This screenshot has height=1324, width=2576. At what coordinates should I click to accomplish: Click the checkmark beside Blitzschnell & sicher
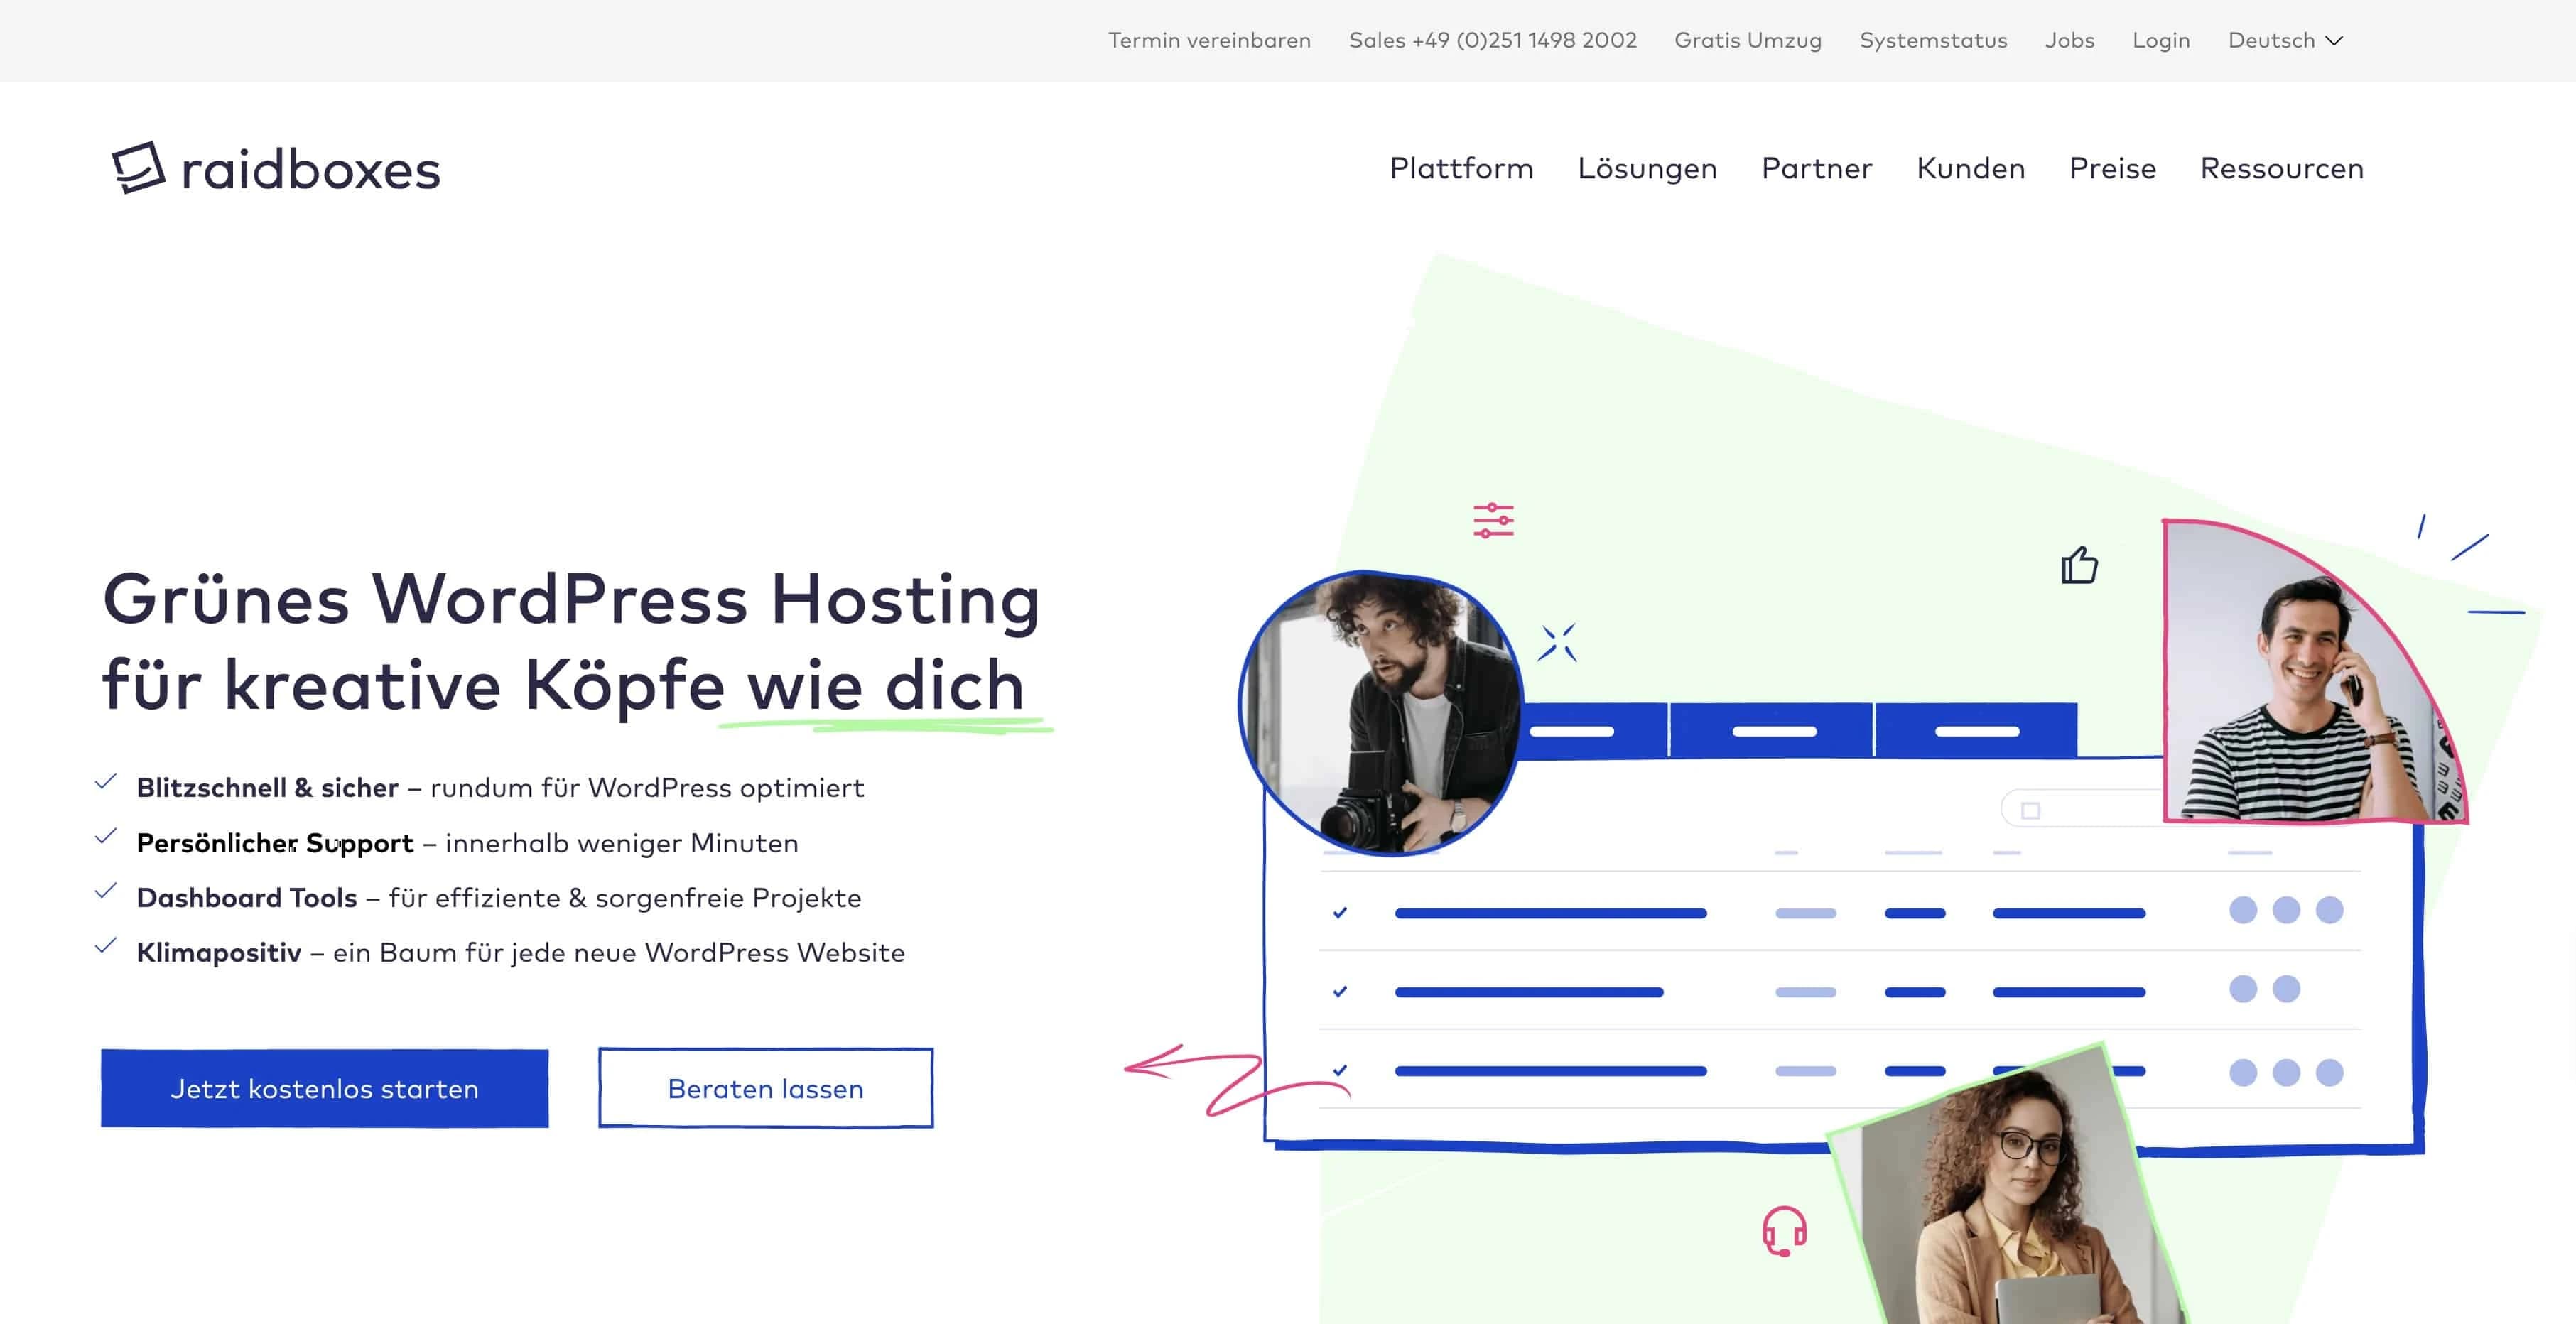106,782
